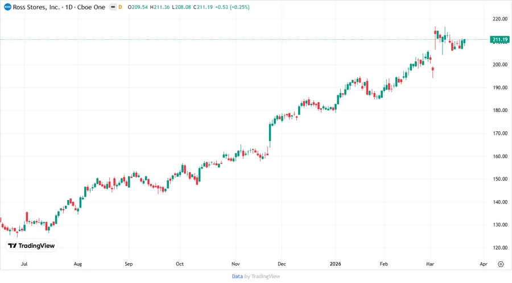Click the orange D interval indicator

(x=120, y=7)
